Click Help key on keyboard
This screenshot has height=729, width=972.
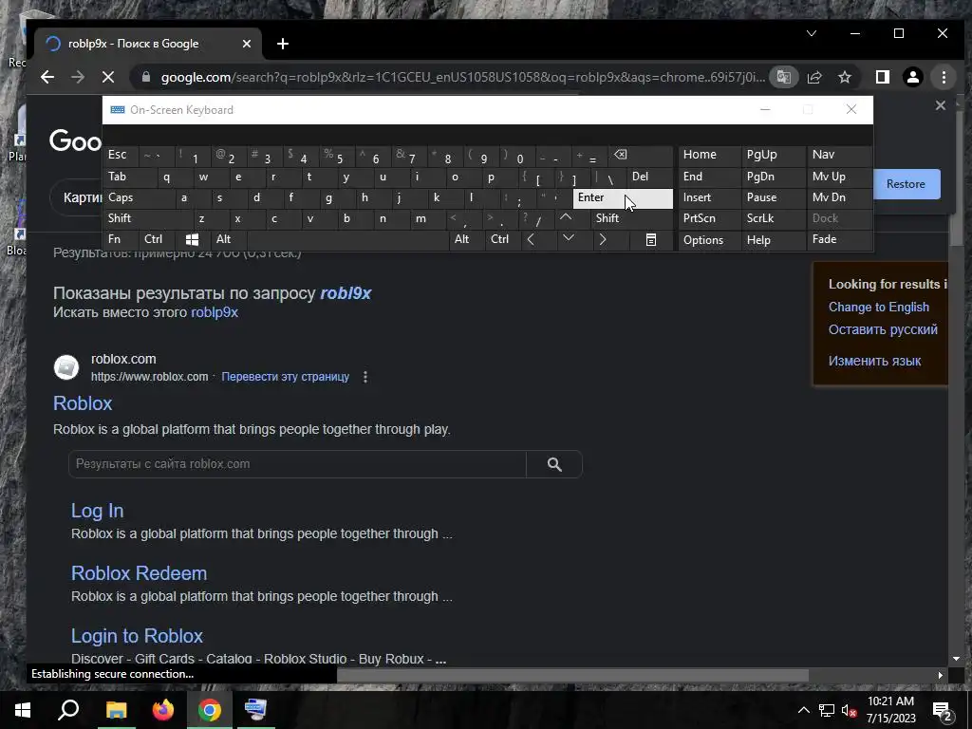click(x=774, y=240)
